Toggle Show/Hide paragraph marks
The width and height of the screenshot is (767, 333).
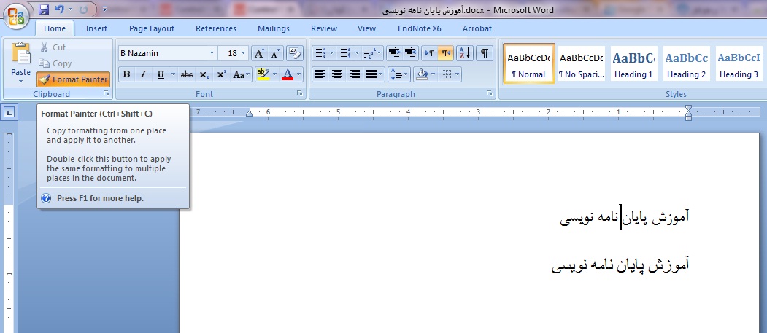[485, 53]
